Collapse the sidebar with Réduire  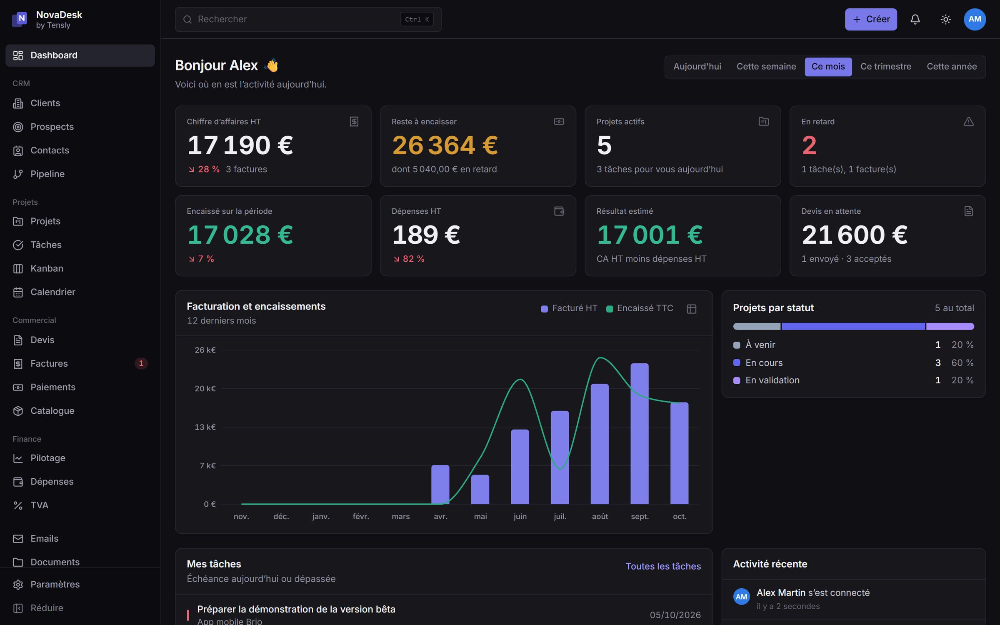click(x=80, y=608)
